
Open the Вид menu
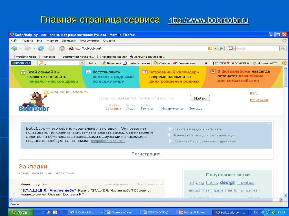[40, 40]
